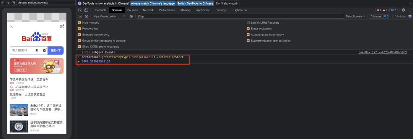Screen dimensions: 413x139
Task: Click the console Filter input field
Action: (240, 16)
